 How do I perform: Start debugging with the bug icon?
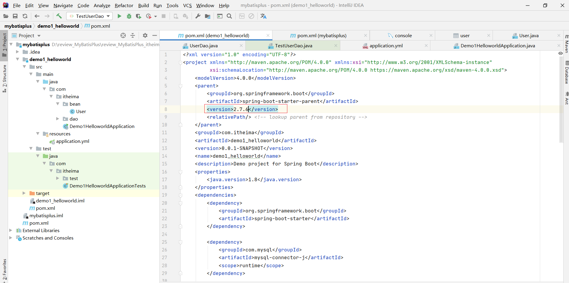point(129,16)
